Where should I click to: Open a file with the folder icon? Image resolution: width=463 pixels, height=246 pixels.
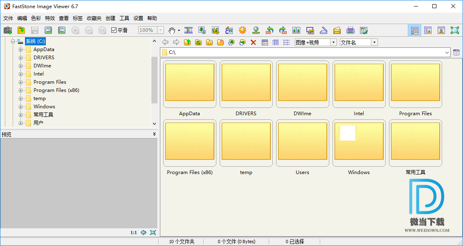[21, 30]
